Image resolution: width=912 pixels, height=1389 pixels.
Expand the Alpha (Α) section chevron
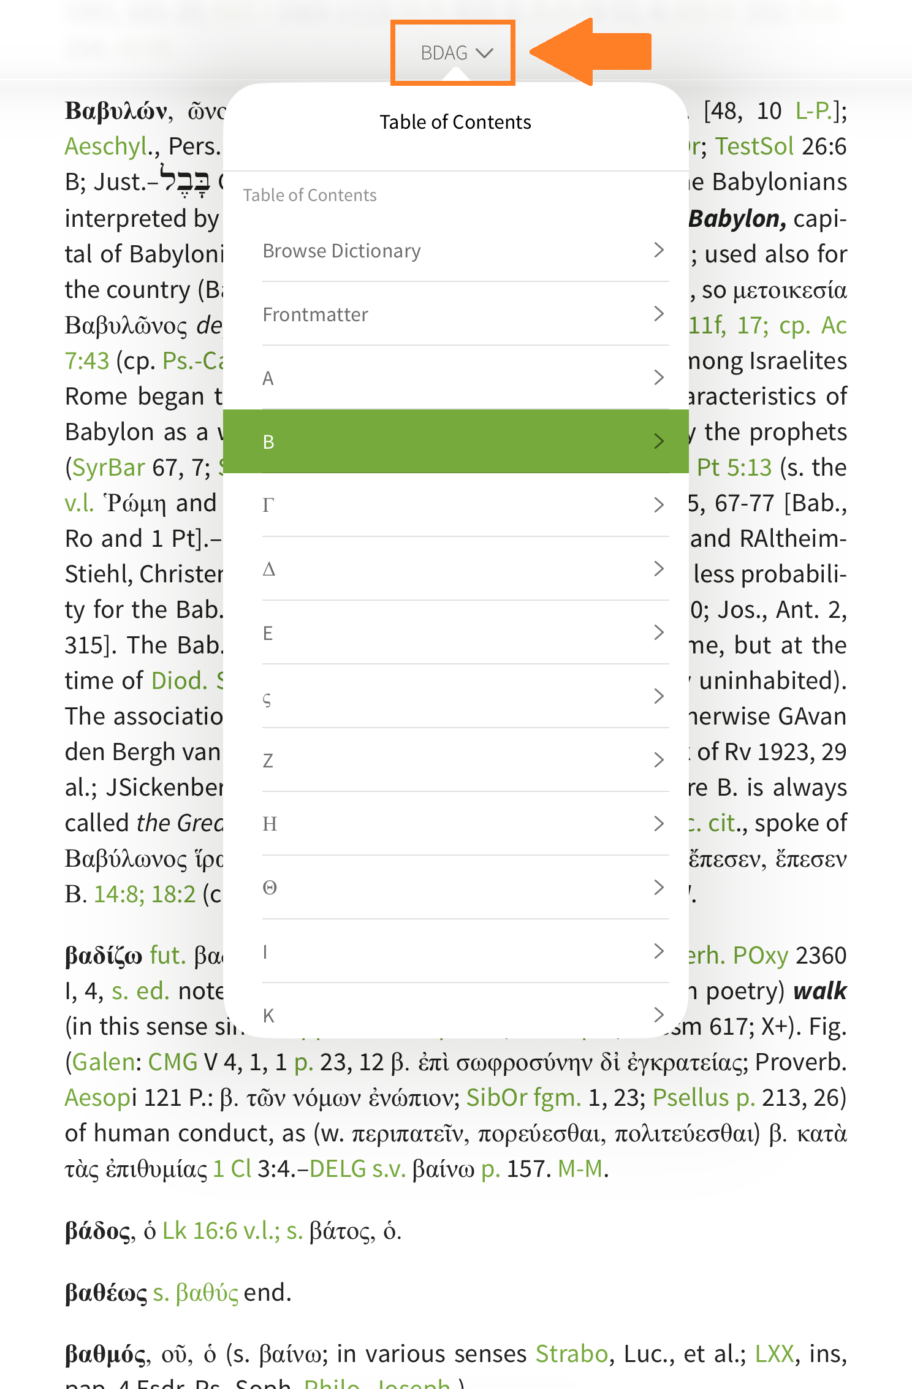[x=658, y=378]
